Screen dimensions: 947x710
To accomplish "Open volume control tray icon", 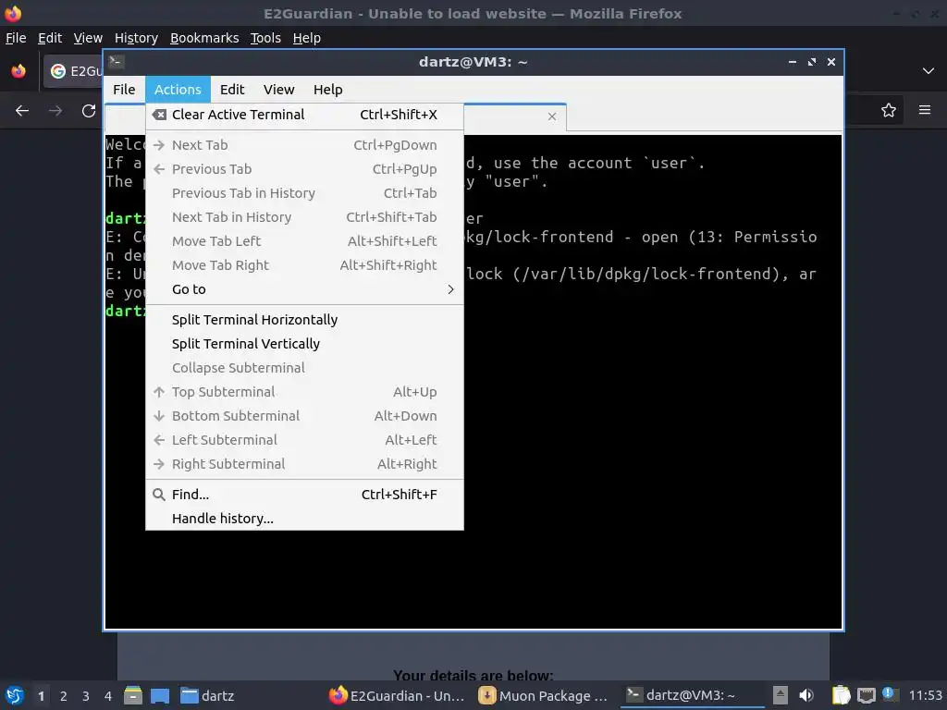I will (x=806, y=695).
